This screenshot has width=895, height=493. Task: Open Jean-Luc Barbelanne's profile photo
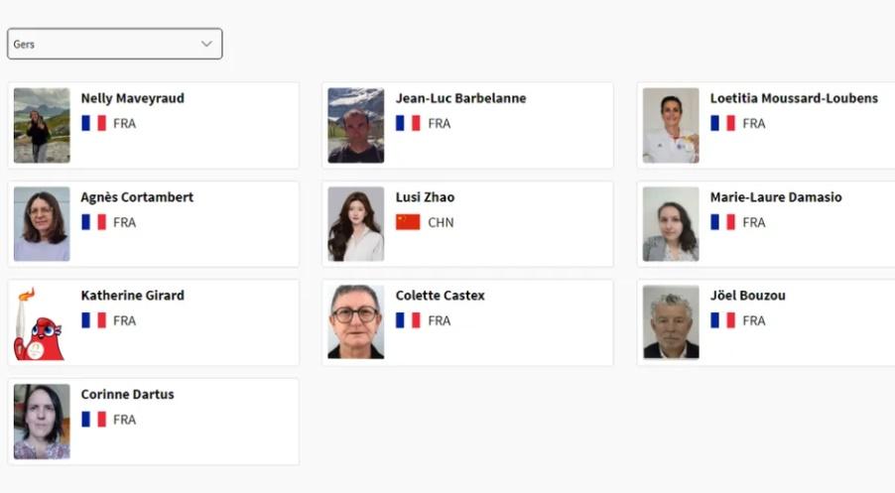356,125
